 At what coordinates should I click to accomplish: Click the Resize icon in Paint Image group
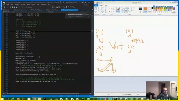(x=106, y=10)
